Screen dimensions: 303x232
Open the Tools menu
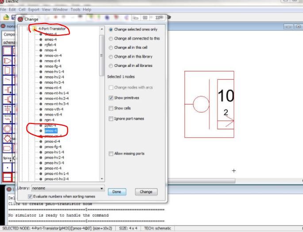75,9
